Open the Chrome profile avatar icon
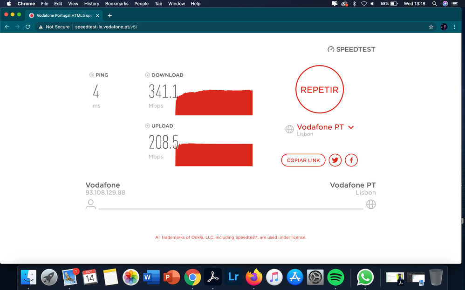The height and width of the screenshot is (290, 465). (x=444, y=26)
